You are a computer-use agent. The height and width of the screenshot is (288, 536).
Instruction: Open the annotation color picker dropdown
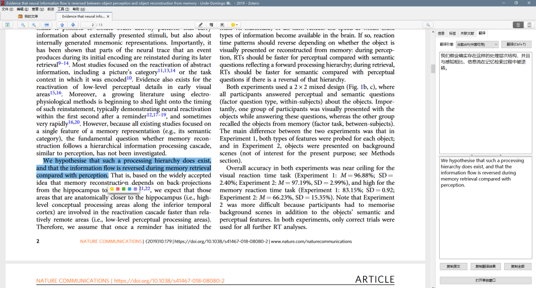pos(234,25)
